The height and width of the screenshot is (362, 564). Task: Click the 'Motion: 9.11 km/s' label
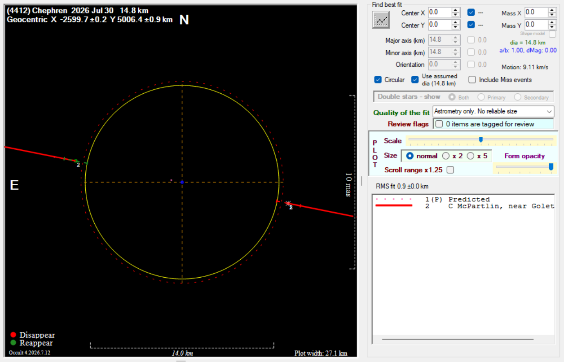click(525, 67)
